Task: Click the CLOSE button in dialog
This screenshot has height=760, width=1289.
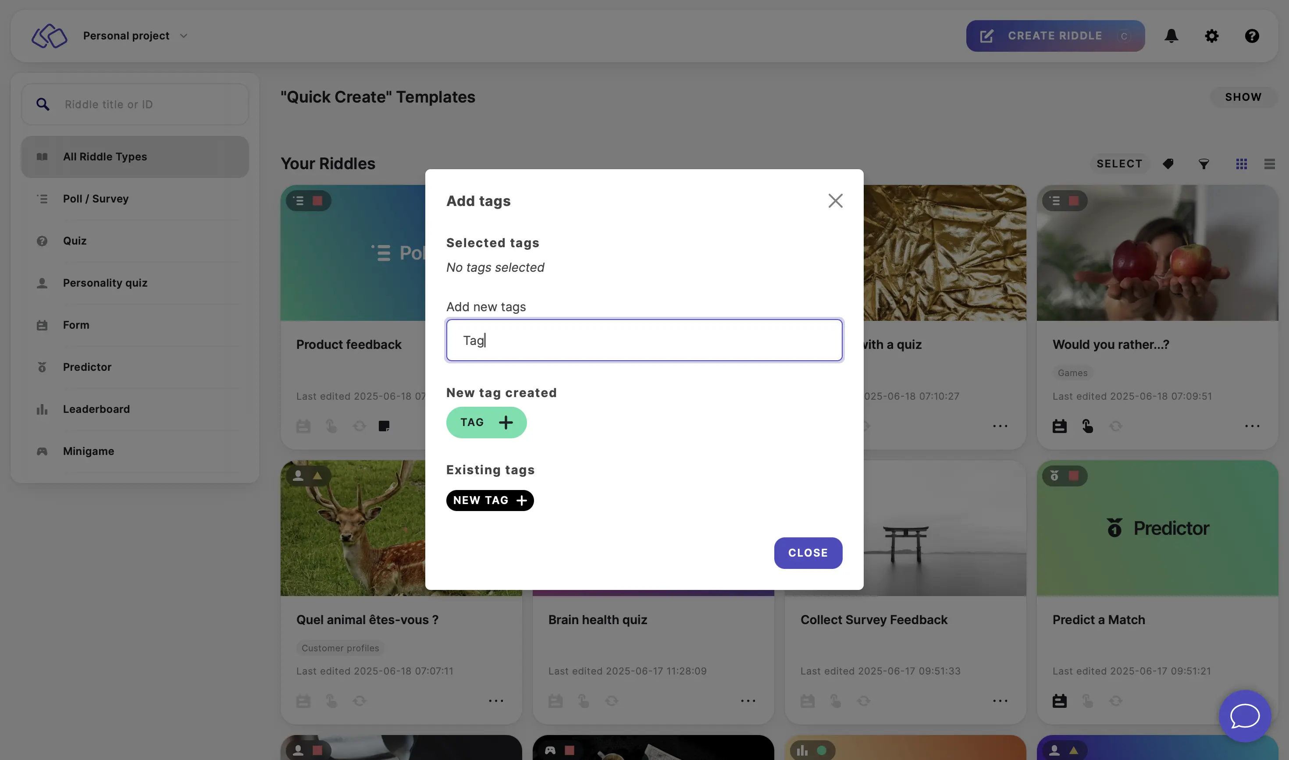Action: click(x=808, y=553)
